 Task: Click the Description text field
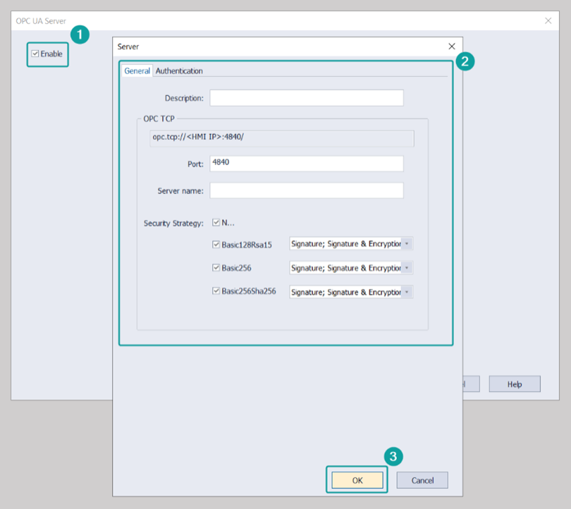pos(306,98)
